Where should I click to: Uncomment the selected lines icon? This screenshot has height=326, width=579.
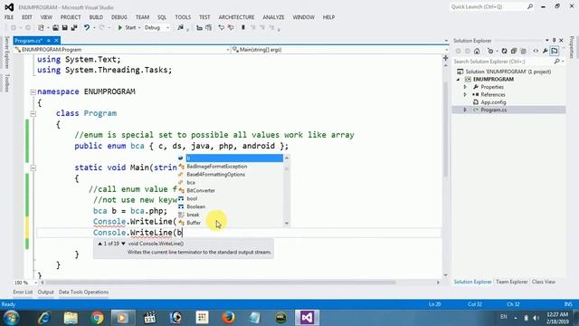coord(231,28)
